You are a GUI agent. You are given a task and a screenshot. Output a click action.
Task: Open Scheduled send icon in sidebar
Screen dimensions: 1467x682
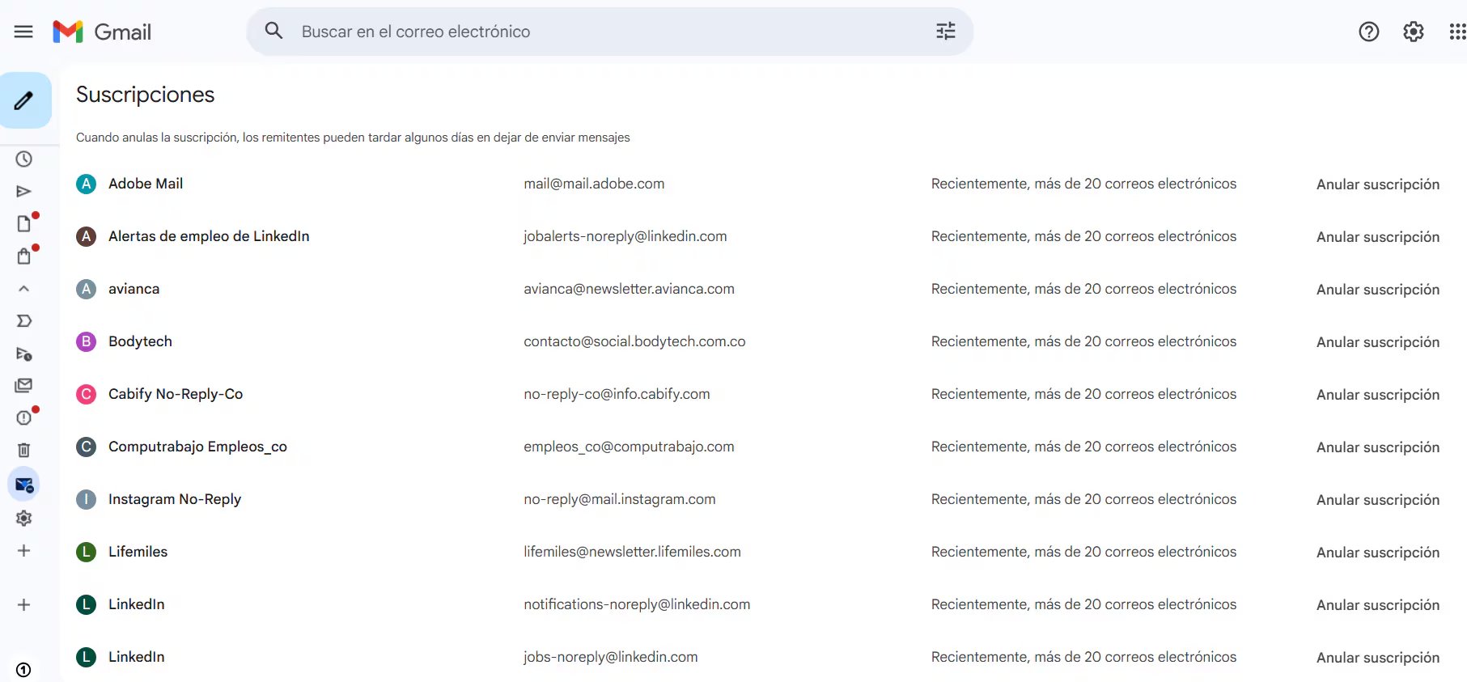coord(24,354)
